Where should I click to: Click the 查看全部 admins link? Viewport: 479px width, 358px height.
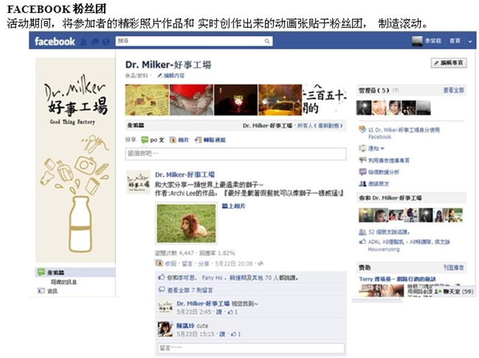(x=454, y=90)
